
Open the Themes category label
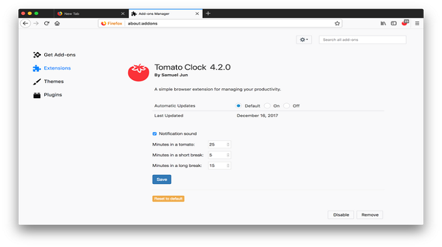click(x=53, y=81)
